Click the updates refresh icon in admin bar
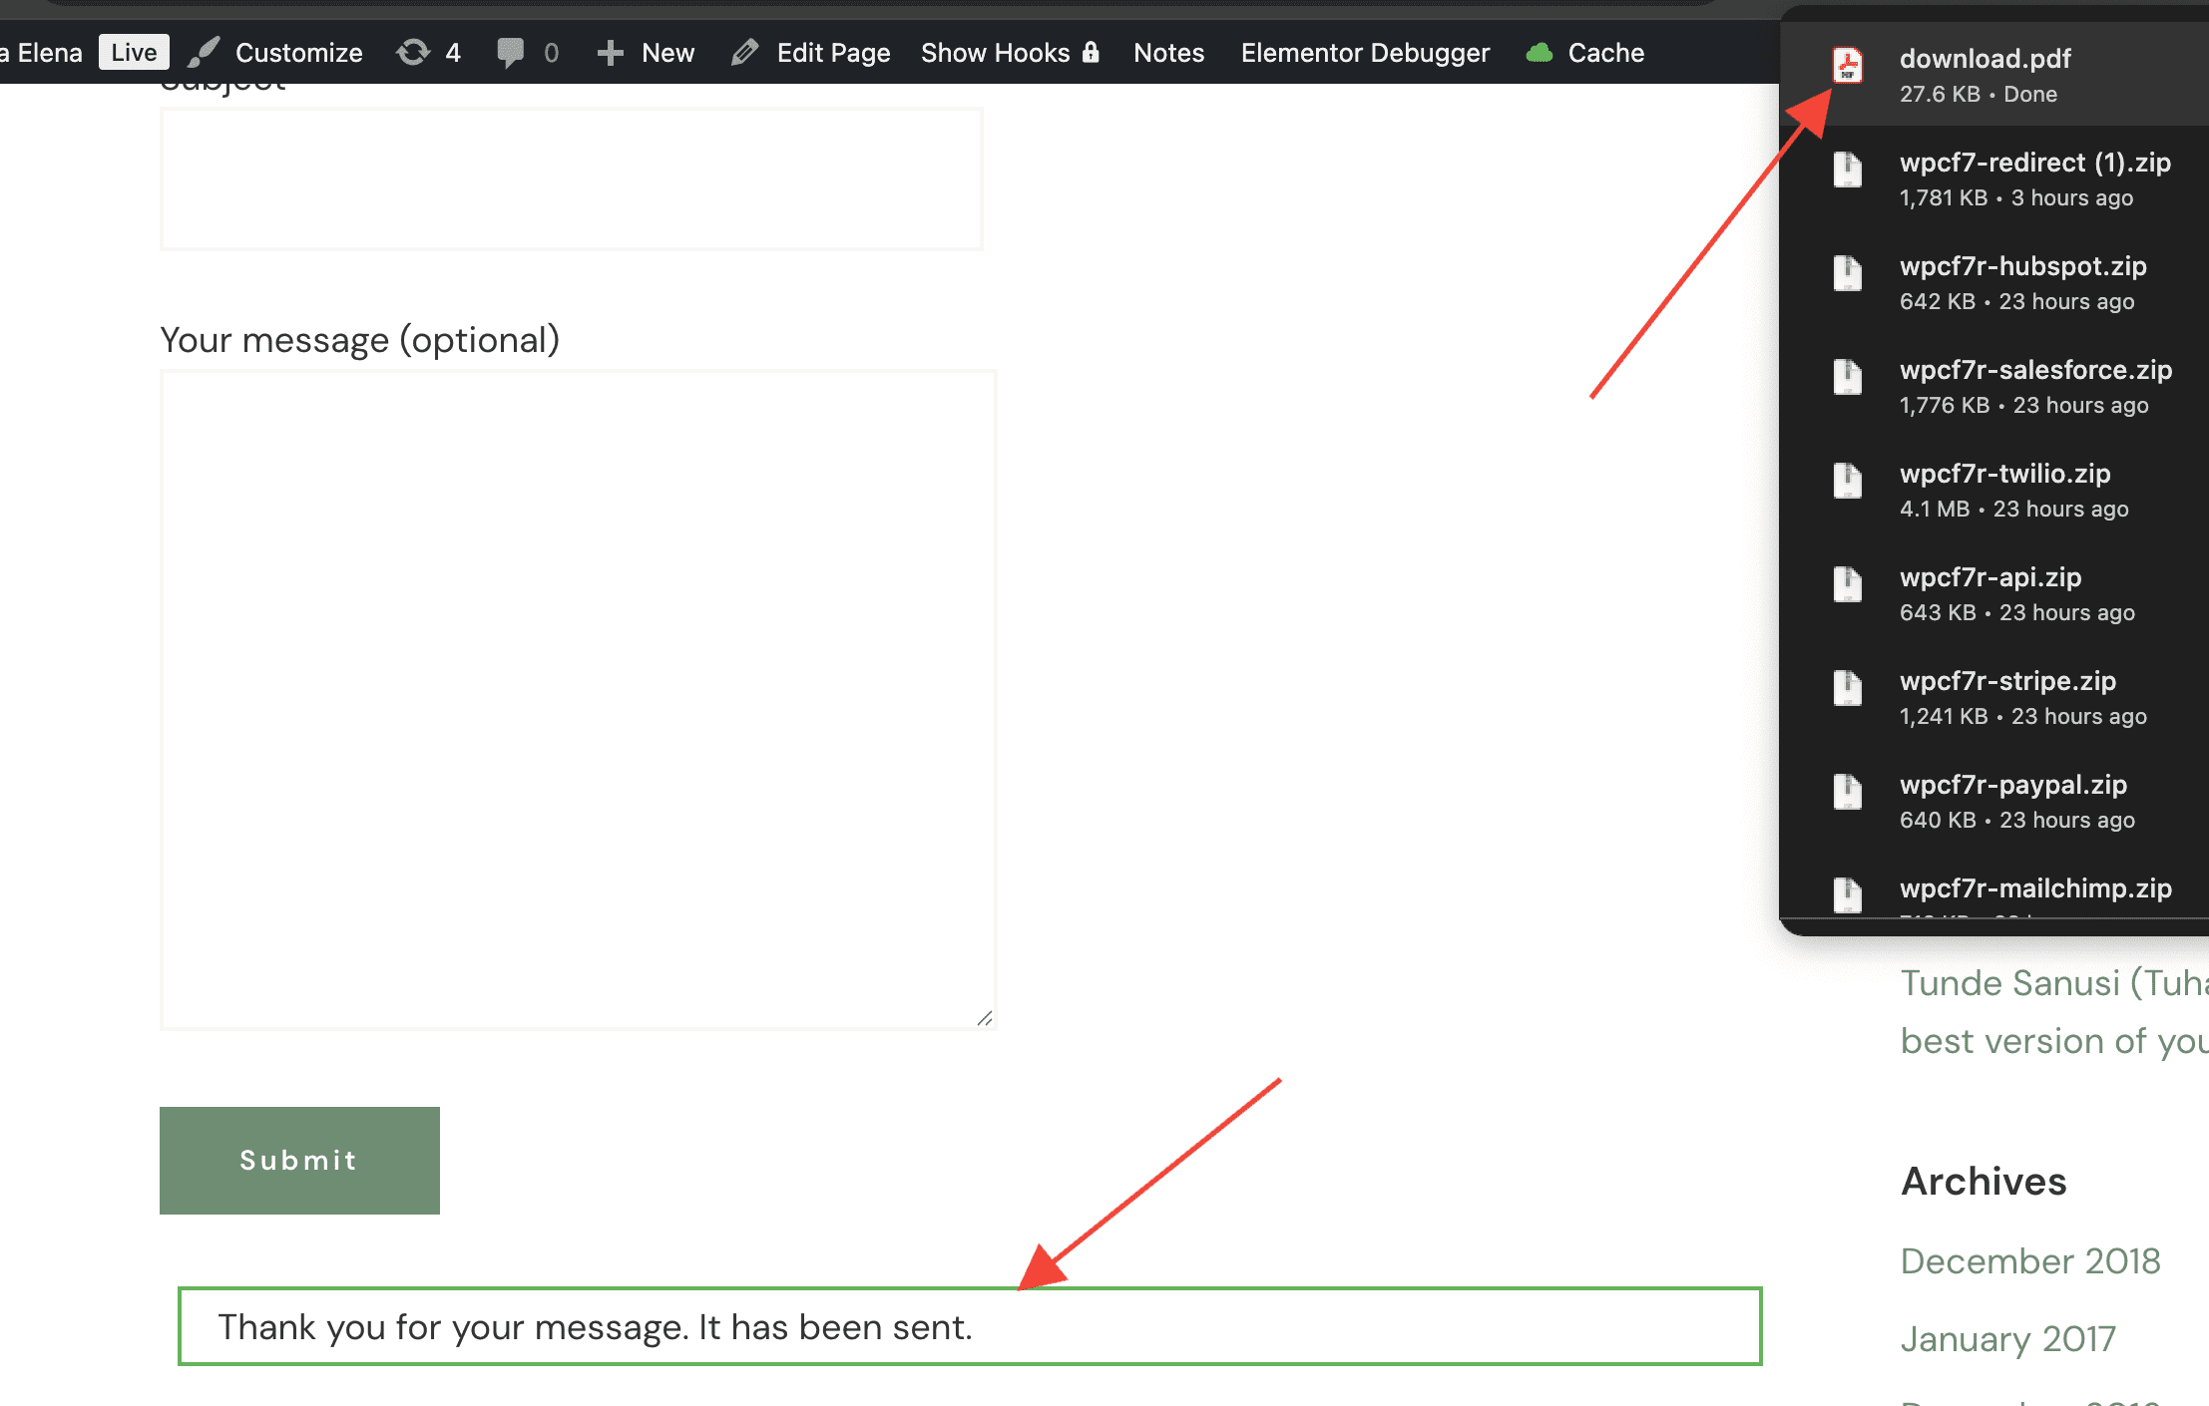This screenshot has width=2209, height=1406. tap(412, 53)
